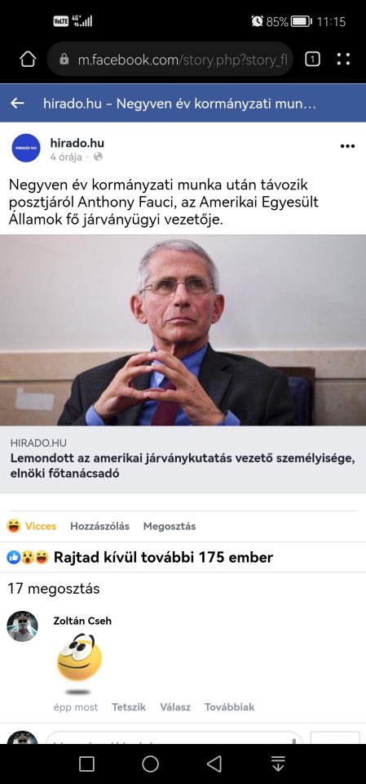Go back with the header arrow
The height and width of the screenshot is (784, 366).
(x=17, y=104)
